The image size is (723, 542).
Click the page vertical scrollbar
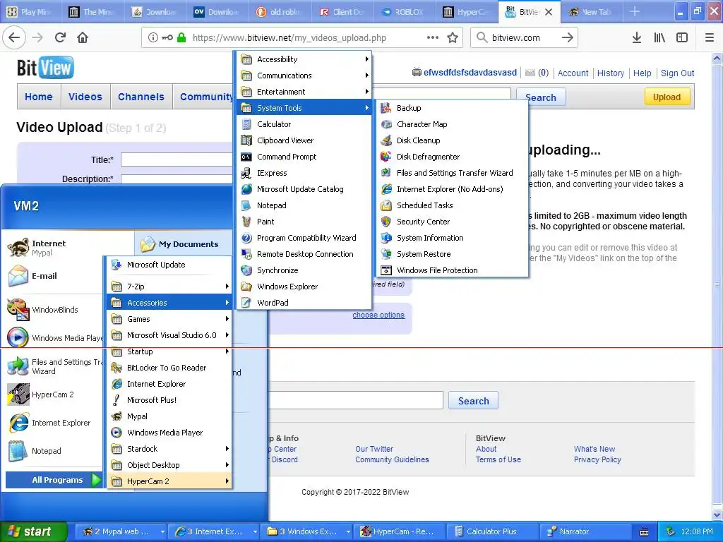[x=717, y=286]
